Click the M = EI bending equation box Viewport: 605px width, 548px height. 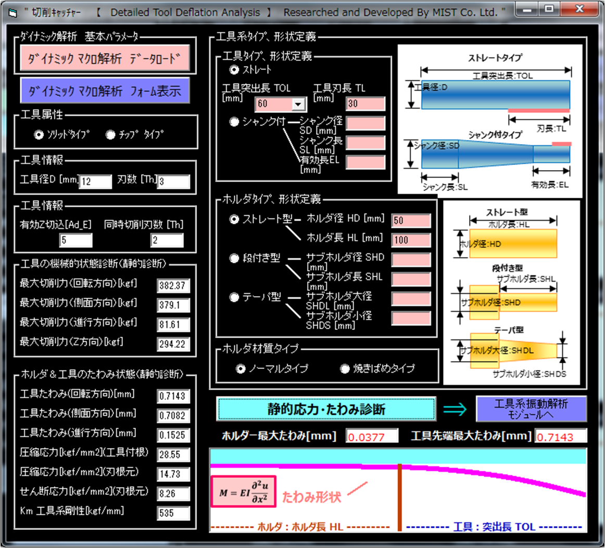[x=244, y=491]
